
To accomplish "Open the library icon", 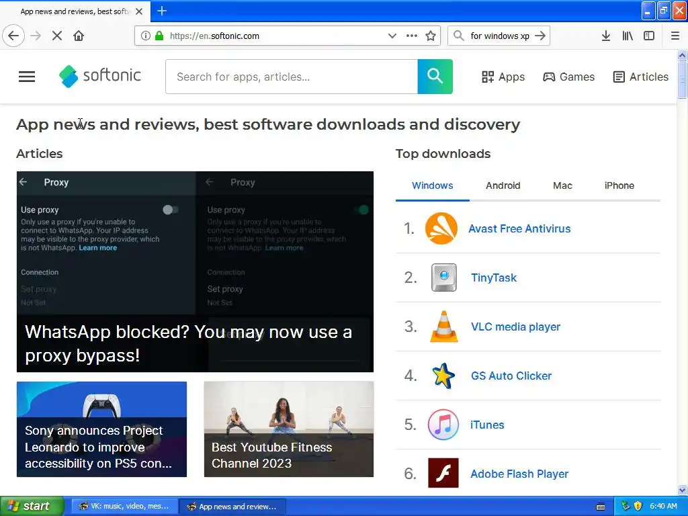I will pos(628,36).
